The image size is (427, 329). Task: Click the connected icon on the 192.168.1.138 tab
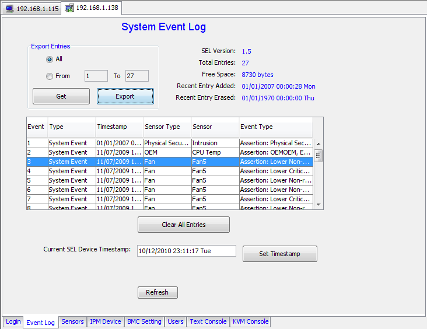[x=69, y=8]
